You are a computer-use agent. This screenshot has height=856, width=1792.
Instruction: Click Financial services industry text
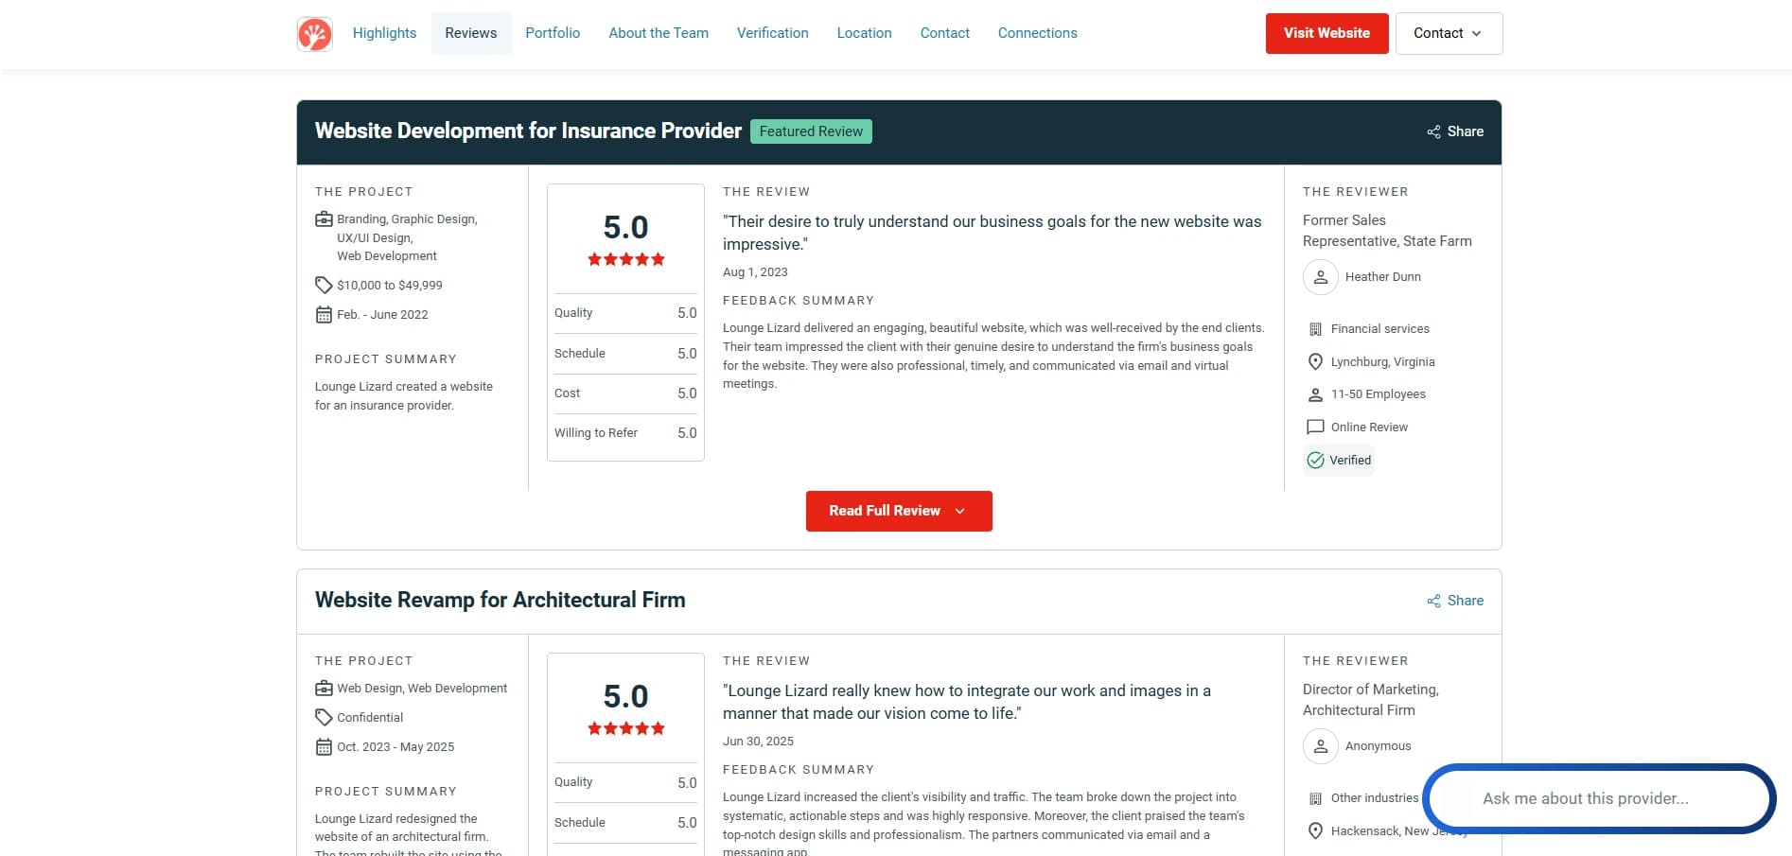pos(1379,329)
